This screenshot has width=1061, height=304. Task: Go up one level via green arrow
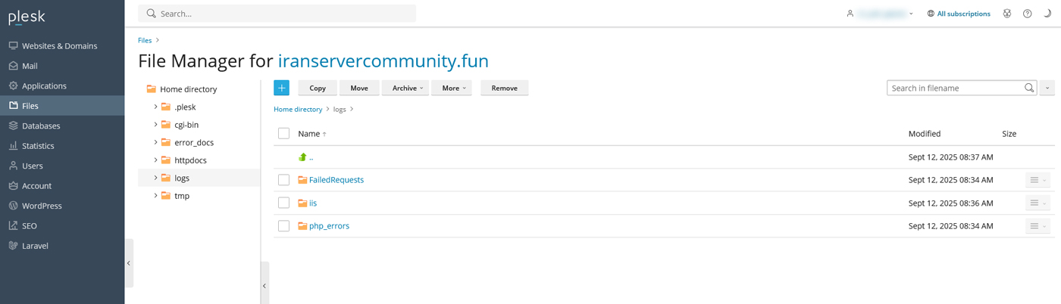[303, 157]
